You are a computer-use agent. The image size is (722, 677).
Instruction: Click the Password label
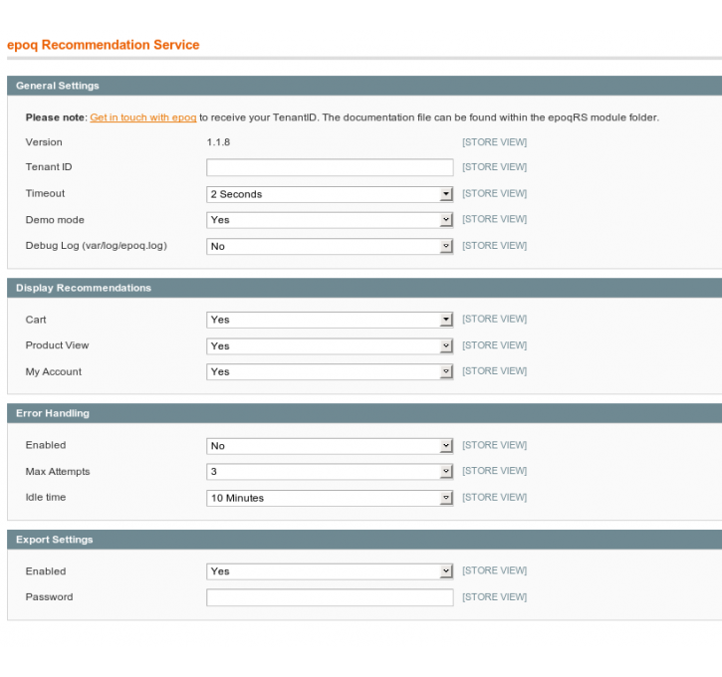49,597
